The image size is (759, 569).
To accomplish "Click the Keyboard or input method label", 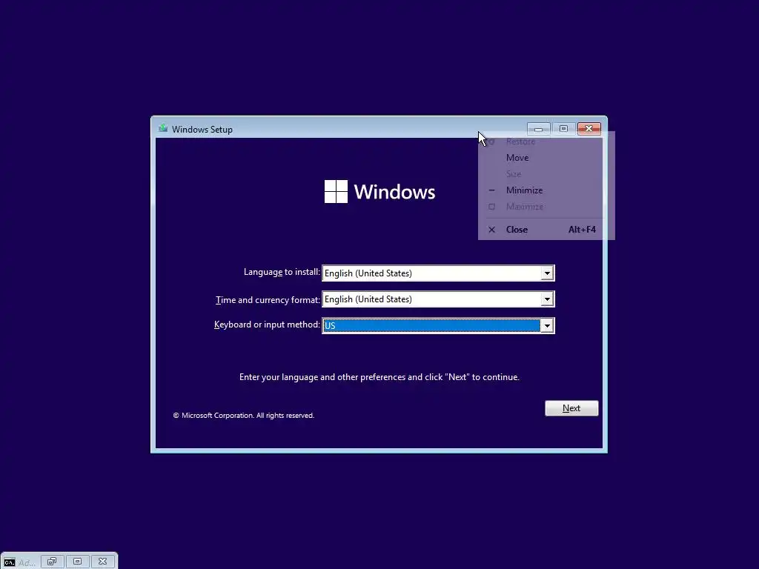I will tap(267, 325).
